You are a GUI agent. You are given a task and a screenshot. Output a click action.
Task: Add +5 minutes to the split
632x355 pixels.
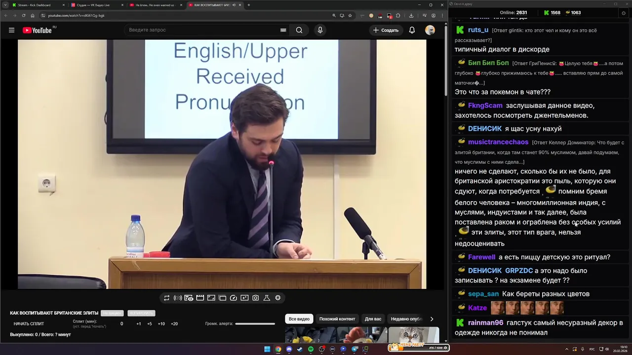click(150, 324)
